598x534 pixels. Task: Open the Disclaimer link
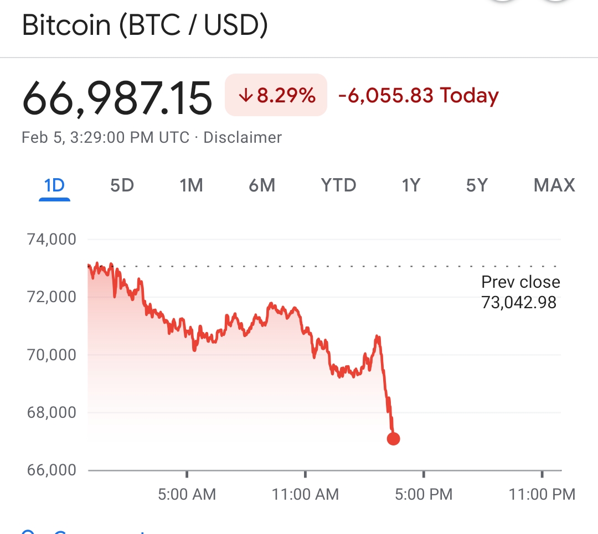pos(243,137)
